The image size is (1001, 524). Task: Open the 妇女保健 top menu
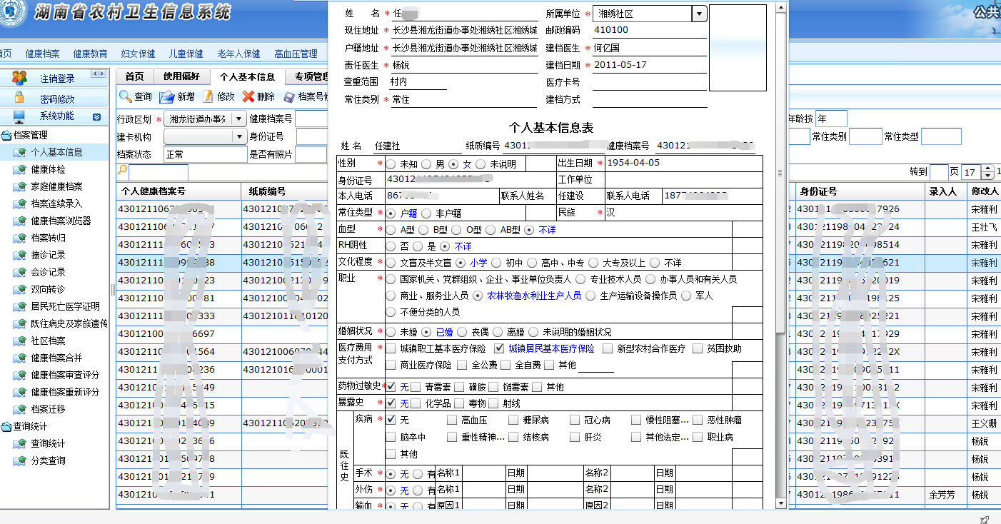click(138, 54)
